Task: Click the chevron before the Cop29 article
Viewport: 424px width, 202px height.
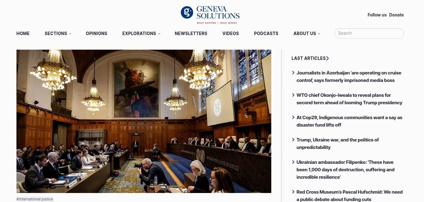Action: [x=293, y=117]
